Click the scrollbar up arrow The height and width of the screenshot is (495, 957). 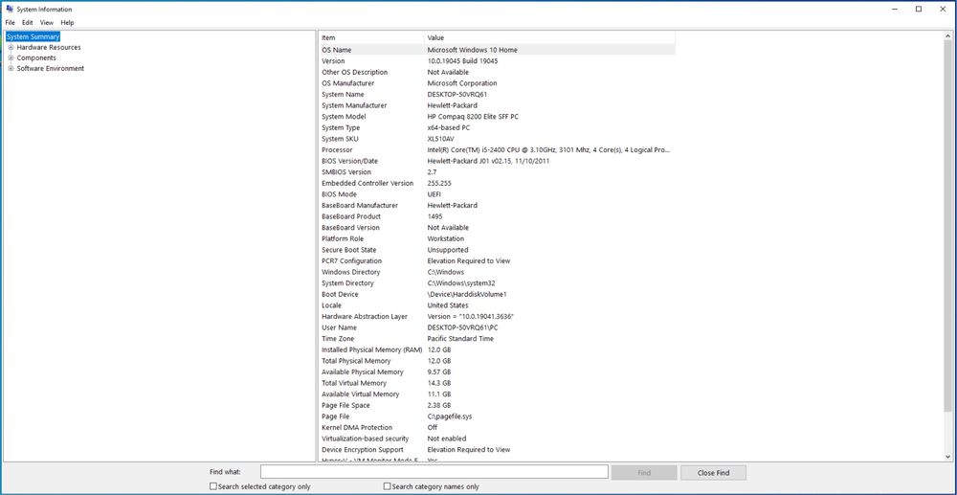(947, 36)
